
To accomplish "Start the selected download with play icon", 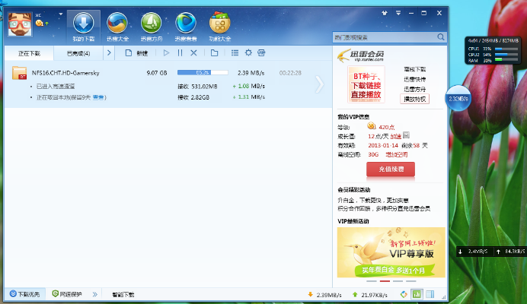I will tap(167, 53).
